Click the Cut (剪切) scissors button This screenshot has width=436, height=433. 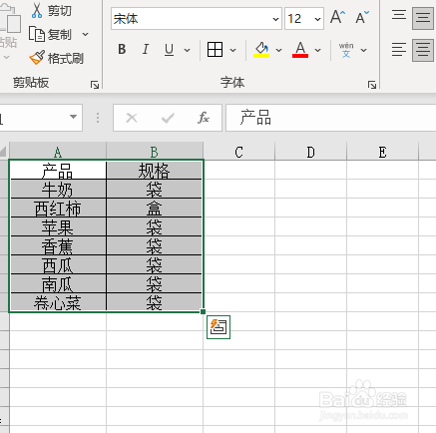point(51,10)
